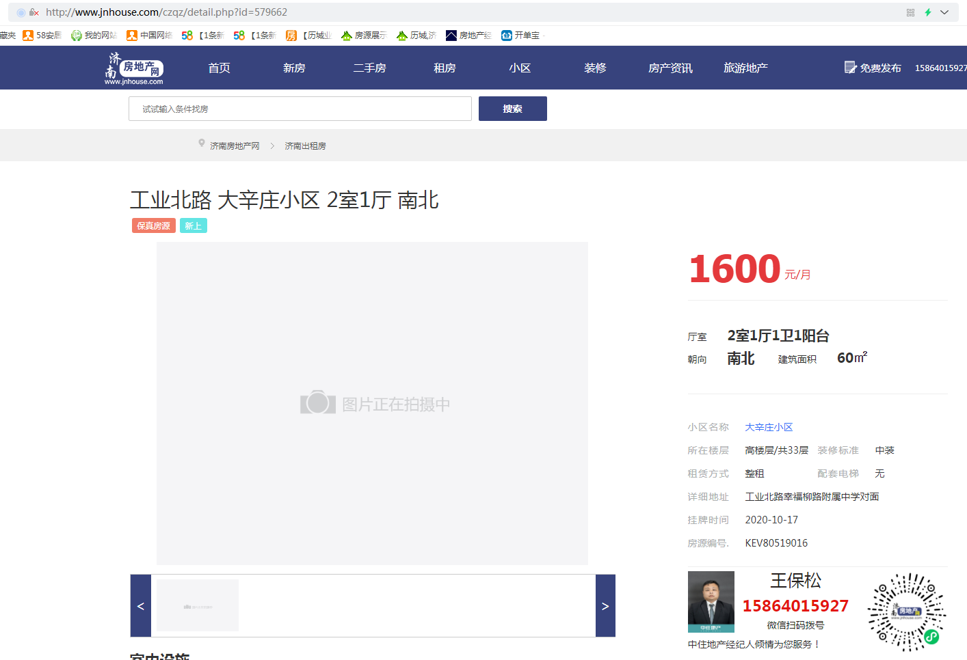
Task: Click 济南出租房 breadcrumb link
Action: pos(305,146)
